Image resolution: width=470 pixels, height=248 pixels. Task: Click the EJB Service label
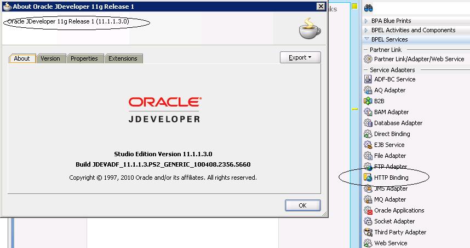(x=389, y=145)
